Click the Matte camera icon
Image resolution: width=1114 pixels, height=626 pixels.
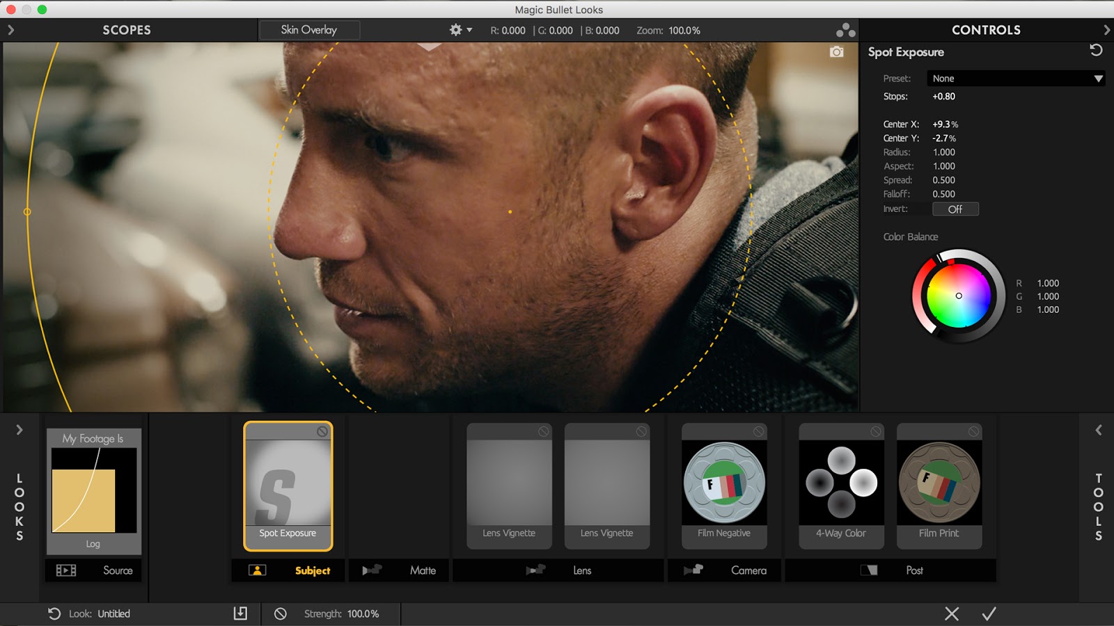tap(372, 570)
